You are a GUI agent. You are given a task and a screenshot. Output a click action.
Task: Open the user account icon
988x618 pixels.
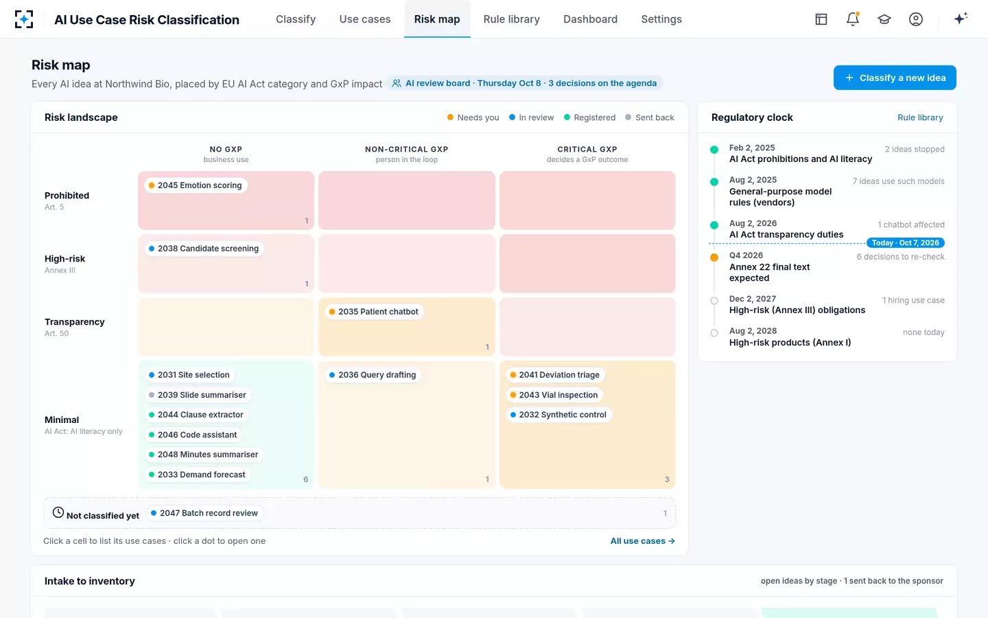tap(916, 19)
